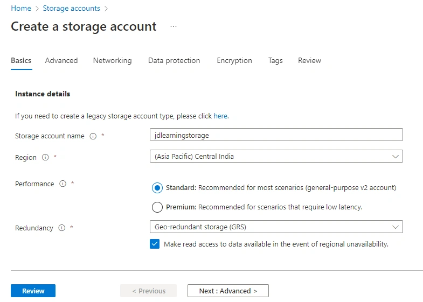
Task: Open the Redundancy dropdown
Action: tap(276, 227)
